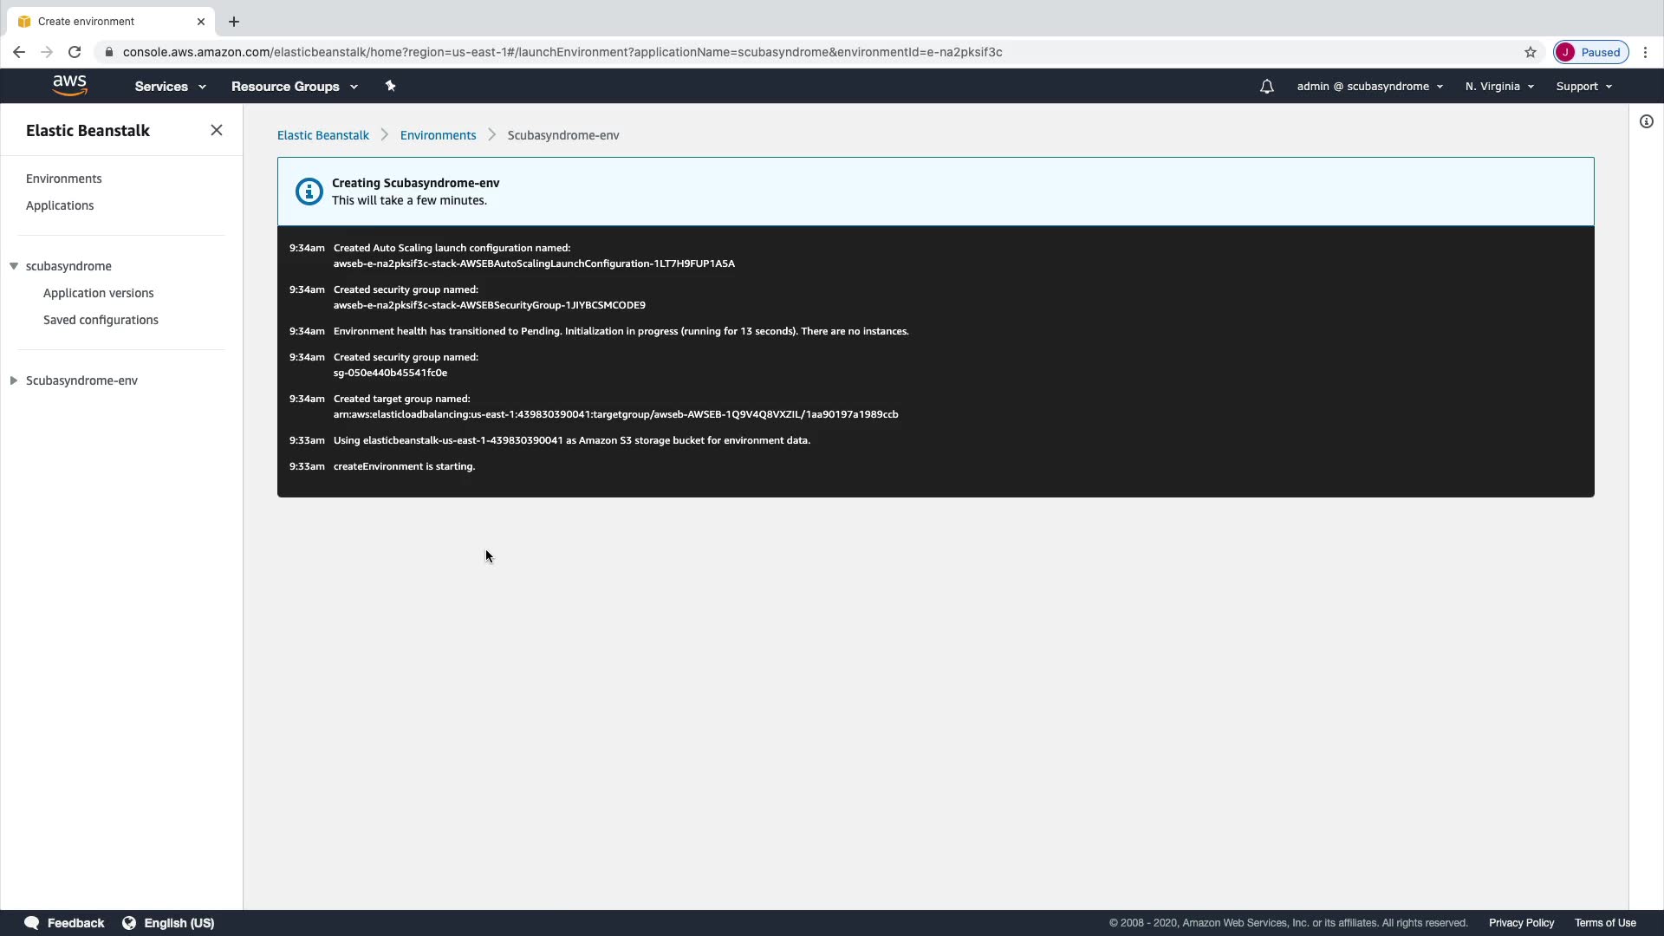Screen dimensions: 1664x936
Task: Collapse the scubasyndrome tree section
Action: 14,266
